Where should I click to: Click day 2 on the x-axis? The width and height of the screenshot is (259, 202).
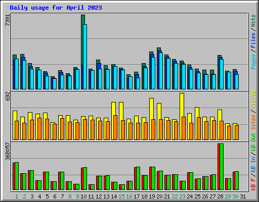[24, 196]
